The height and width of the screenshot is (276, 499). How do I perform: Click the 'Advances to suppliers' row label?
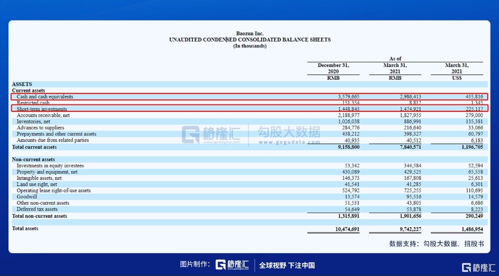point(40,127)
